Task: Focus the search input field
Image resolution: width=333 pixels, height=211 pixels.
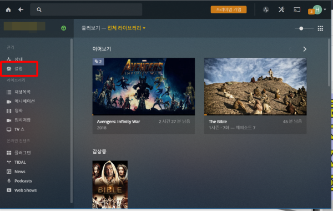Action: [86, 9]
